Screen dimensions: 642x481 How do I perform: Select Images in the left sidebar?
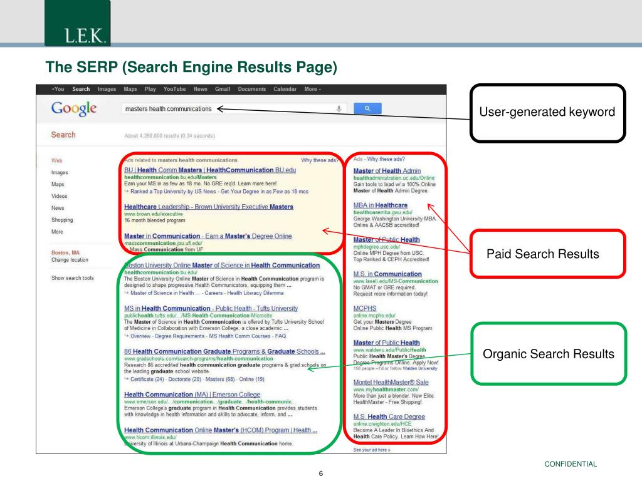pos(60,173)
